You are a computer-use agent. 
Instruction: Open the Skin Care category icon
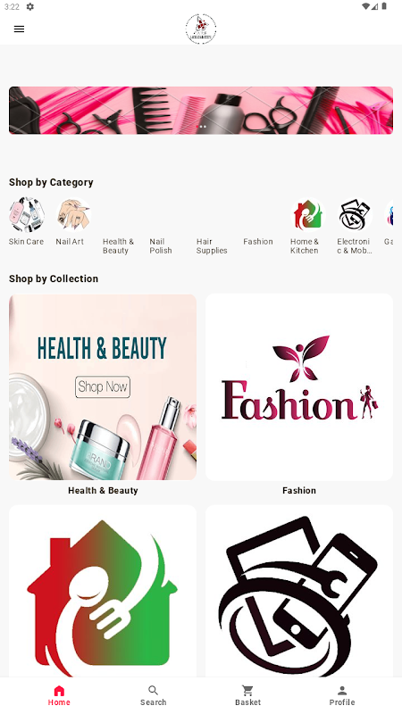coord(27,214)
